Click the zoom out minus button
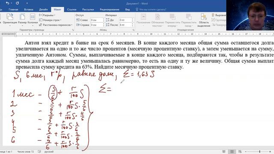Viewport: 274px width, 154px height. (x=246, y=151)
